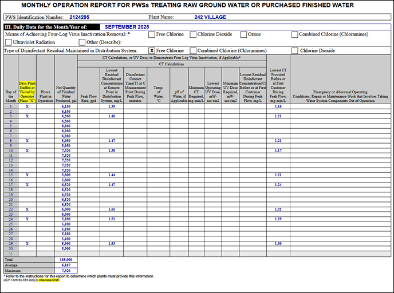This screenshot has height=293, width=394.
Task: Check Combined Chlorine for distribution system residual
Action: coord(193,50)
